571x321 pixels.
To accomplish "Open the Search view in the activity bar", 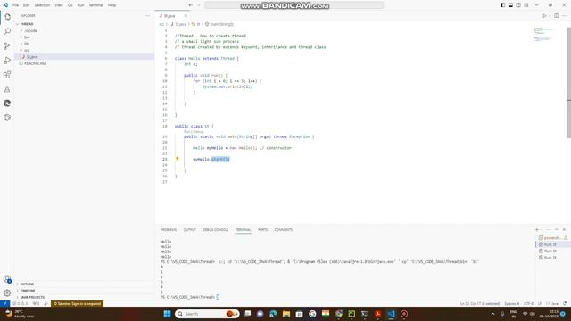I will tap(7, 32).
